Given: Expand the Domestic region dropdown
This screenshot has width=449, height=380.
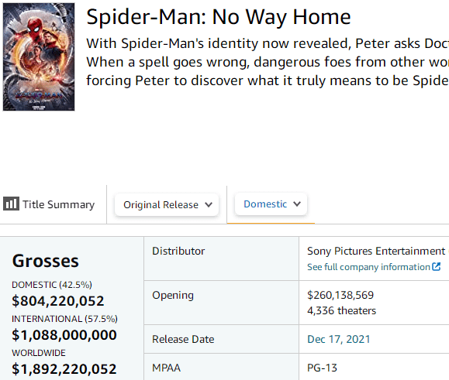Looking at the screenshot, I should 271,204.
